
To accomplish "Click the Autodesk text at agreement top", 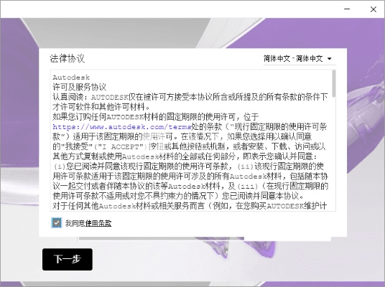I will (x=71, y=77).
